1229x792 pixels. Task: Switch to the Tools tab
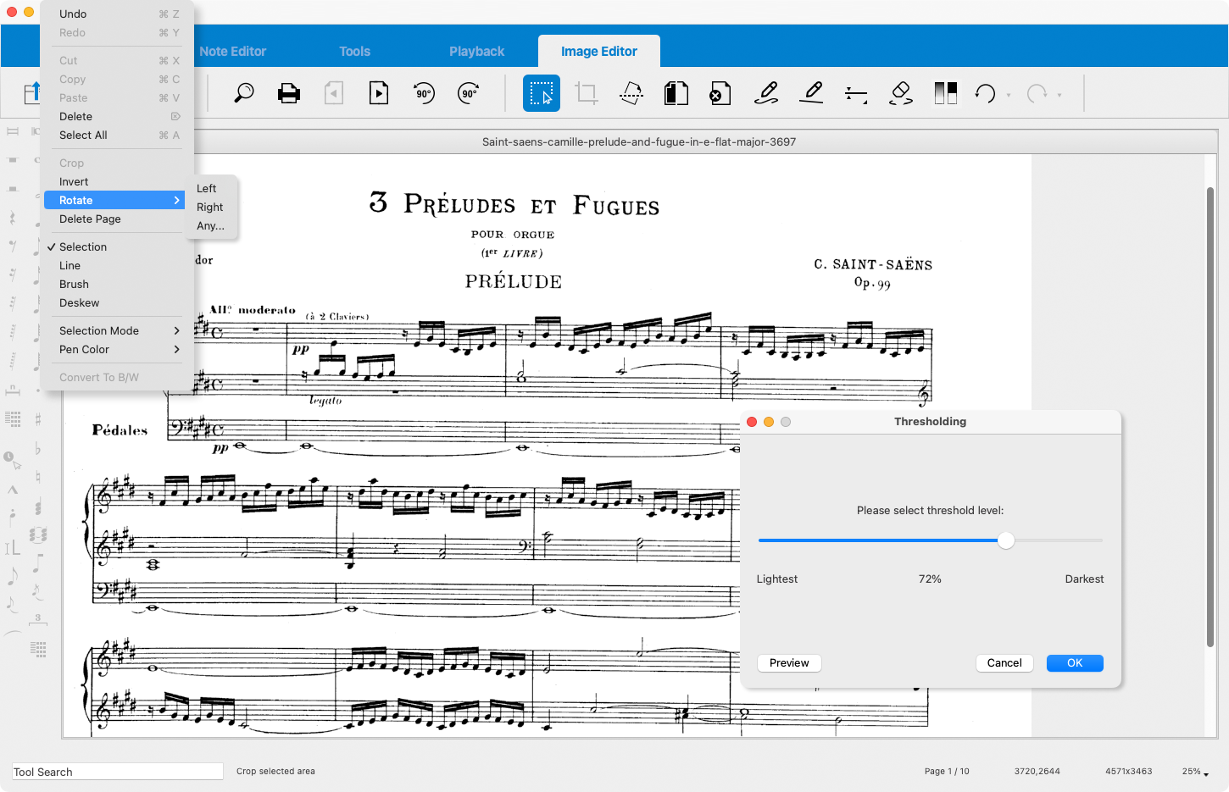pyautogui.click(x=355, y=52)
